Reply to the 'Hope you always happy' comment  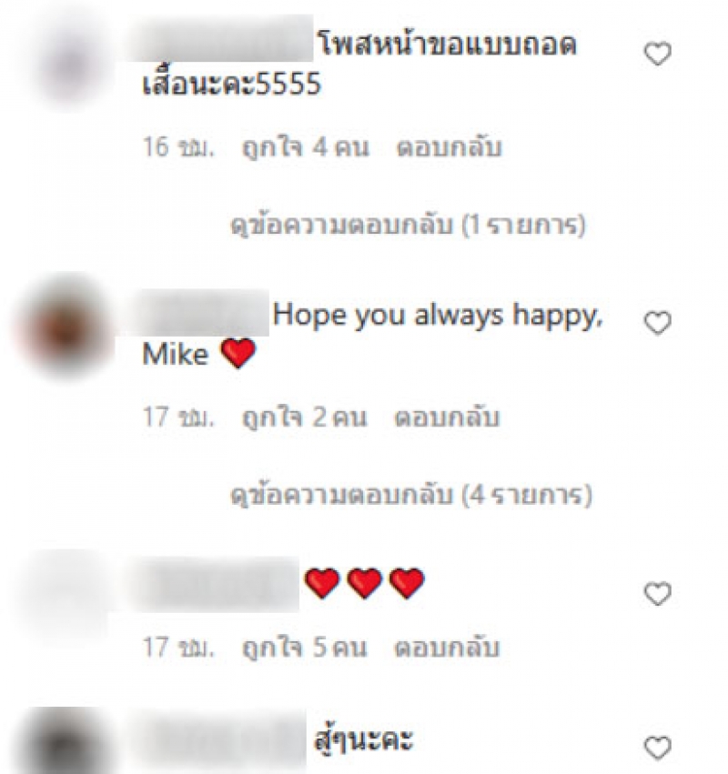pyautogui.click(x=447, y=417)
